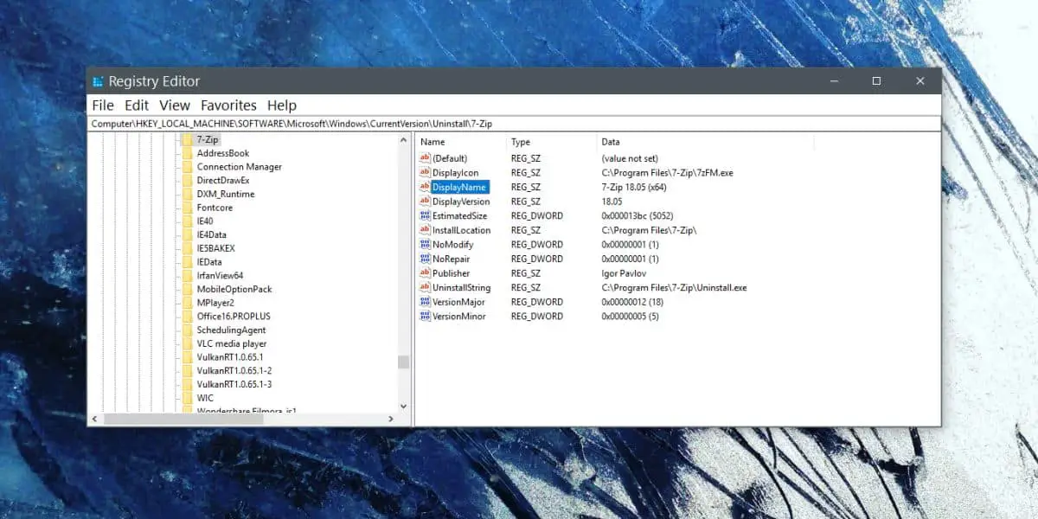
Task: Minimize the Registry Editor window
Action: (834, 80)
